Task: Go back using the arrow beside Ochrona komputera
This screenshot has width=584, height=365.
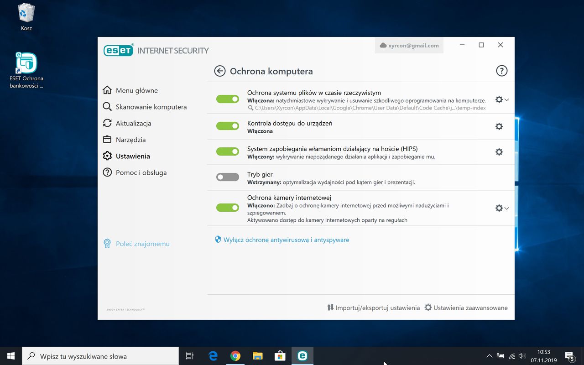Action: [x=220, y=71]
